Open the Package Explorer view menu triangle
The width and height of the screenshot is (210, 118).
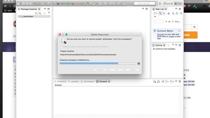click(x=49, y=12)
